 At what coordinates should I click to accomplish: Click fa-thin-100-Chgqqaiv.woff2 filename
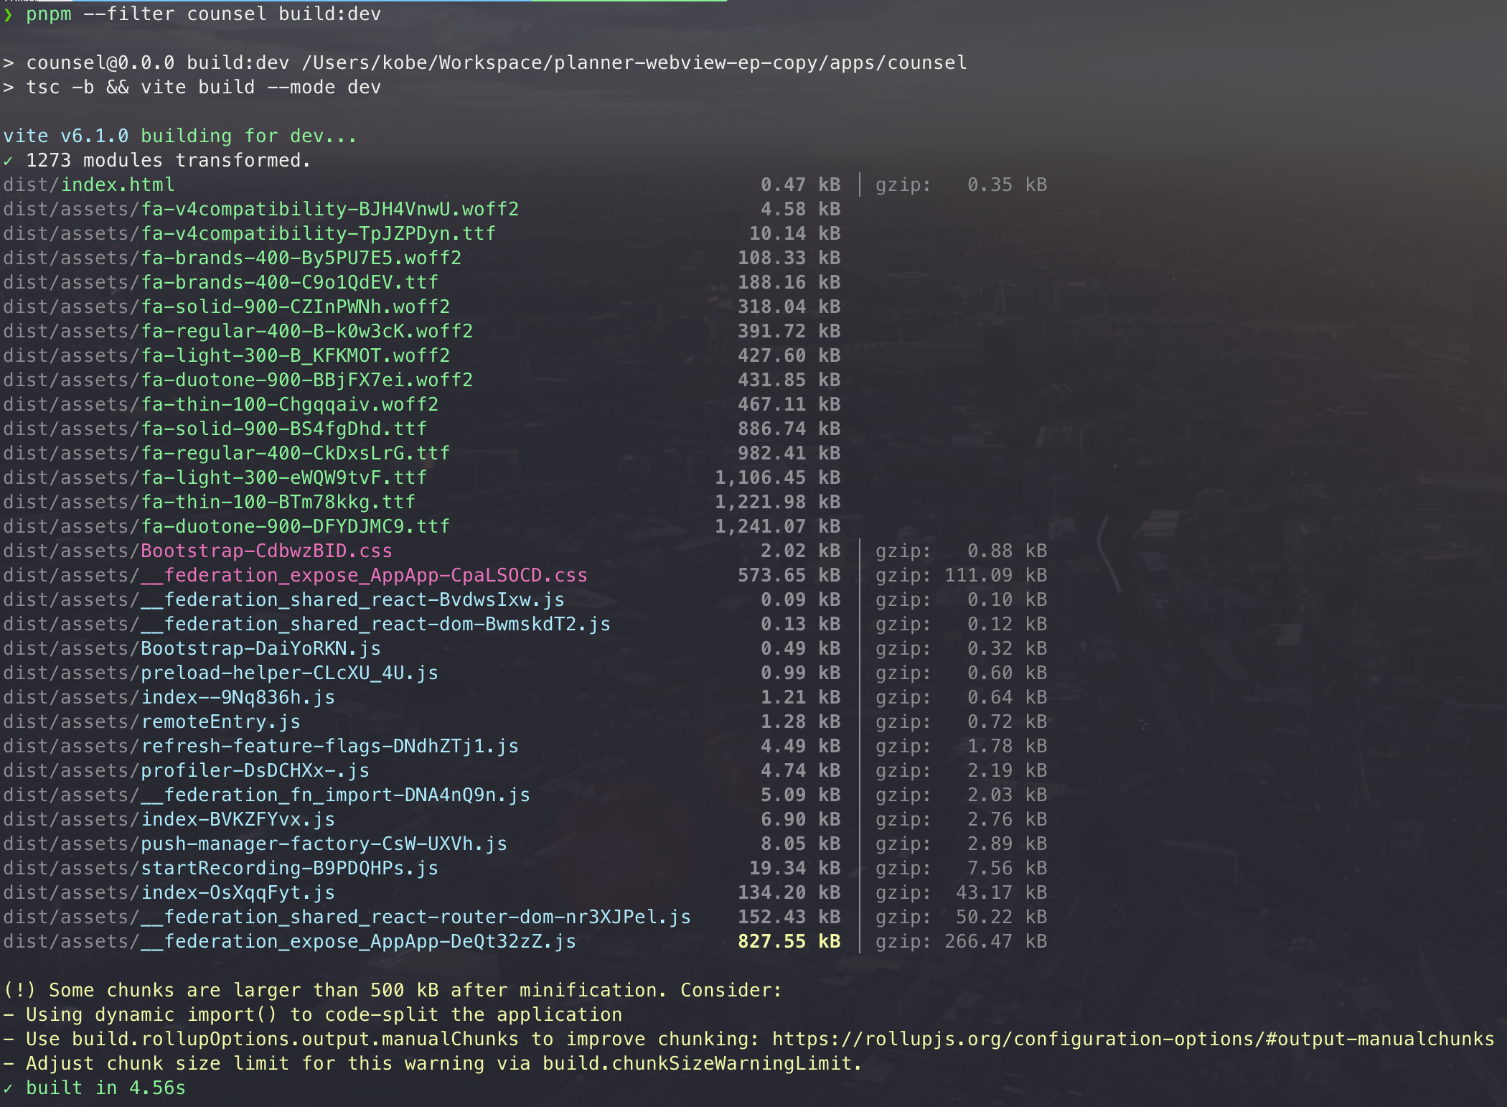[x=290, y=405]
